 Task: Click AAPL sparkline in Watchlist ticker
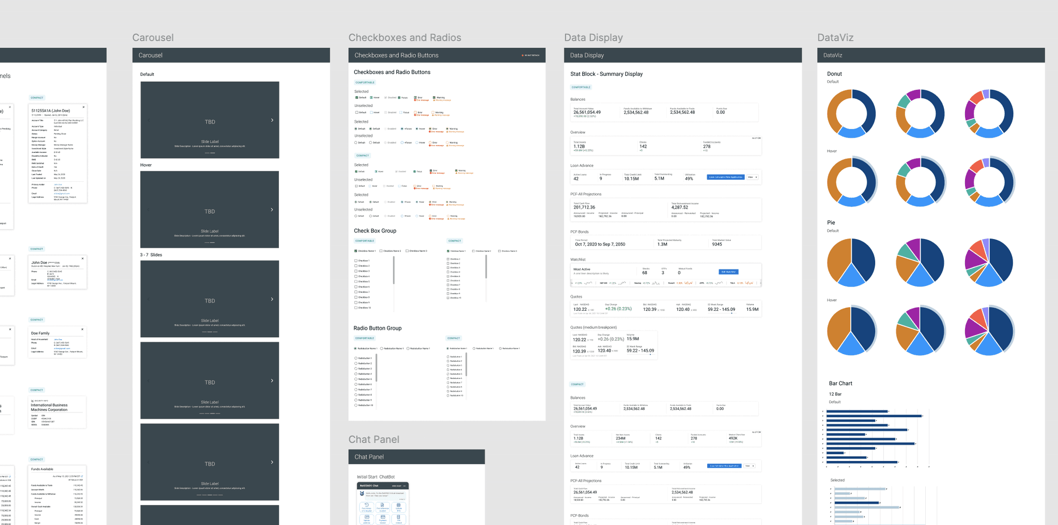[x=719, y=283]
